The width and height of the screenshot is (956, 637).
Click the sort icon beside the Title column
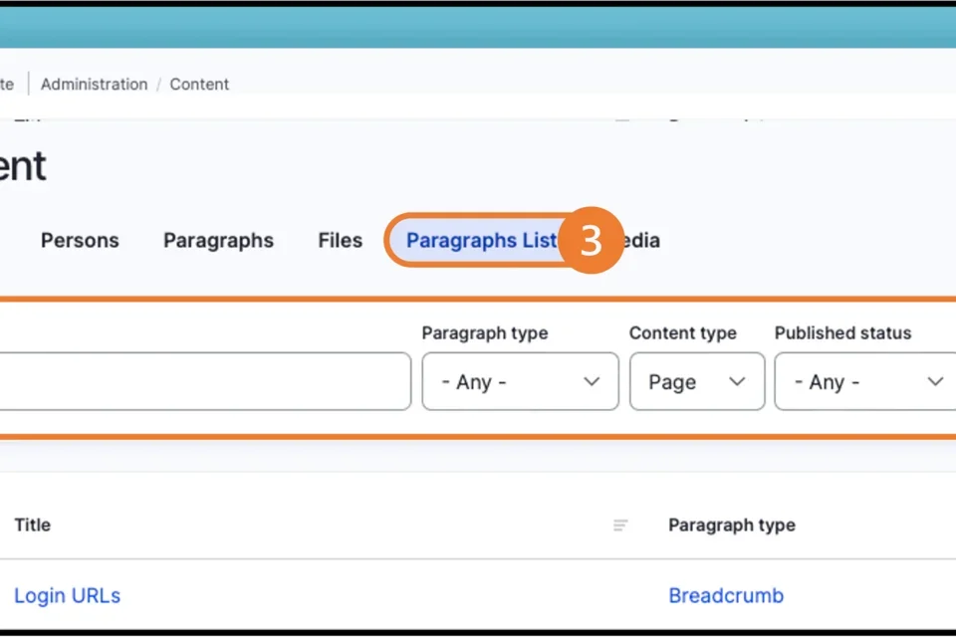point(620,525)
